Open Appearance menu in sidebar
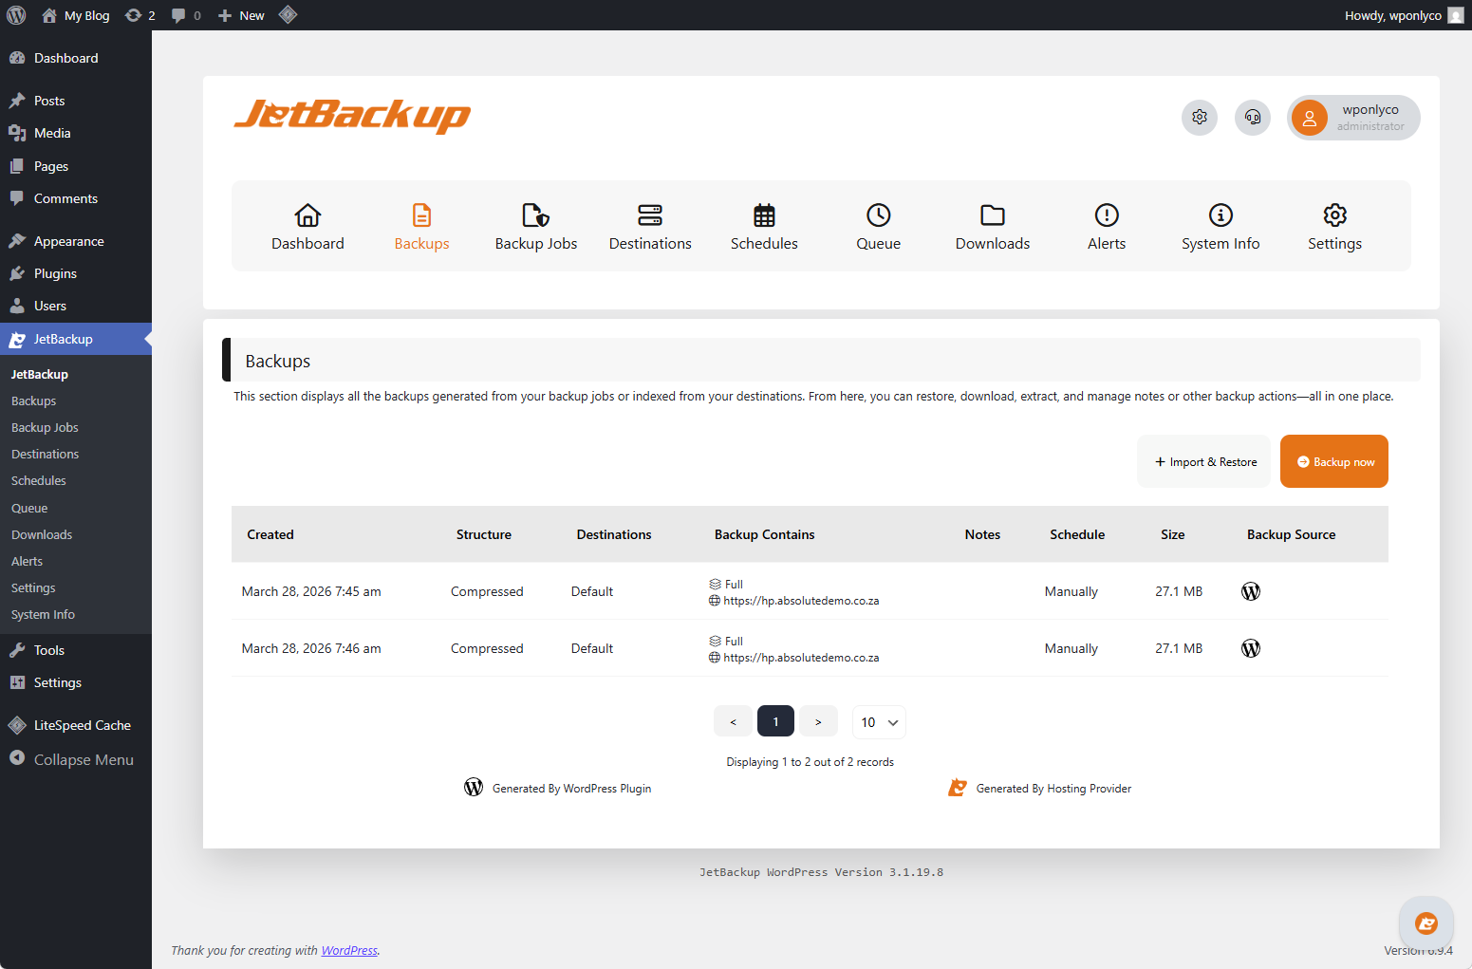Viewport: 1472px width, 969px height. point(76,241)
